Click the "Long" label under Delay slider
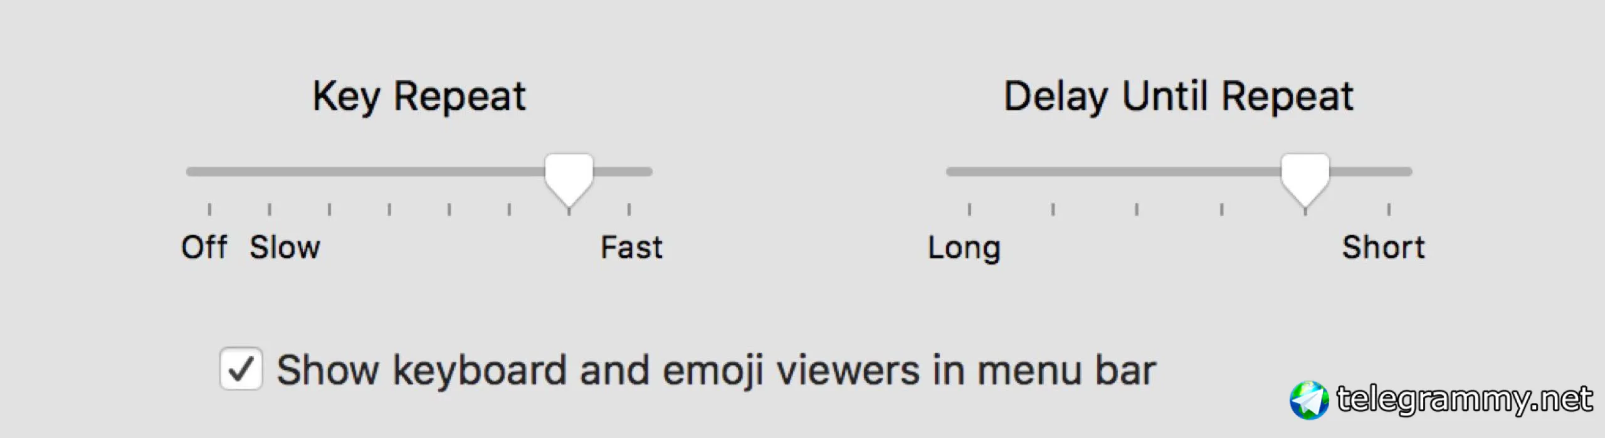Viewport: 1605px width, 438px height. pos(964,247)
